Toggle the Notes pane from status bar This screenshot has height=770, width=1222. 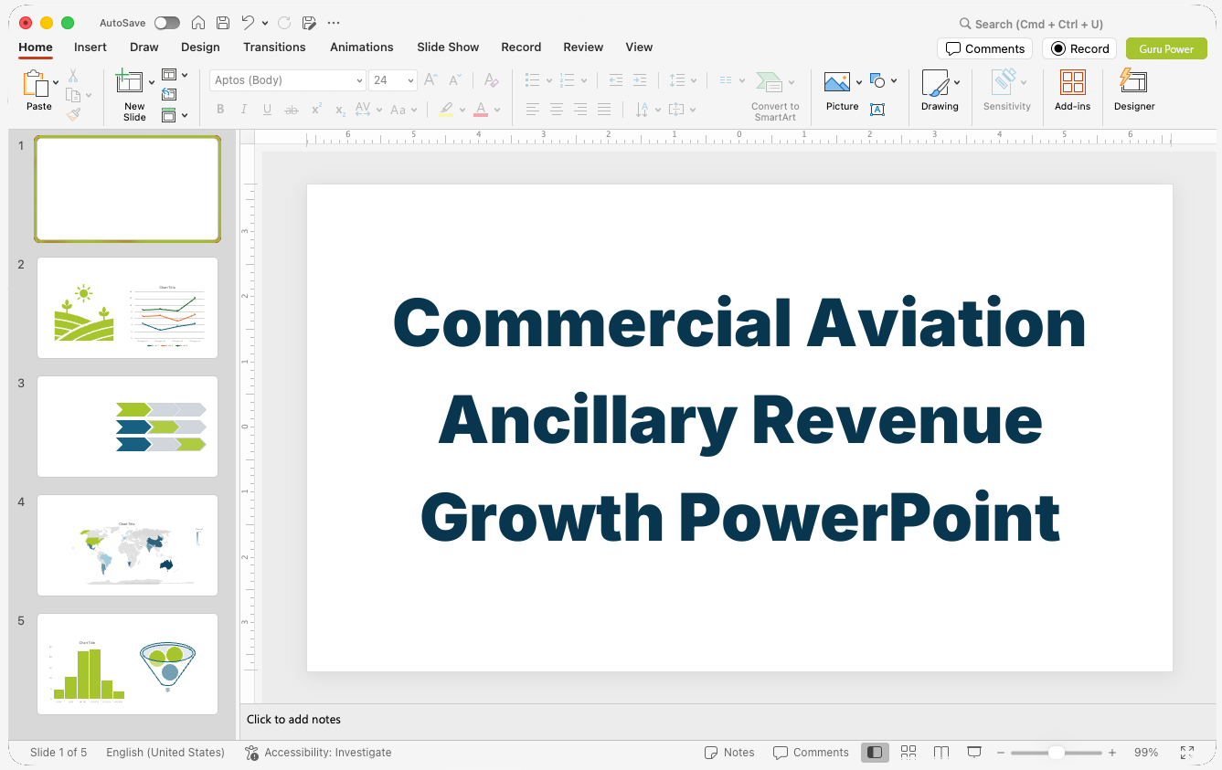729,753
